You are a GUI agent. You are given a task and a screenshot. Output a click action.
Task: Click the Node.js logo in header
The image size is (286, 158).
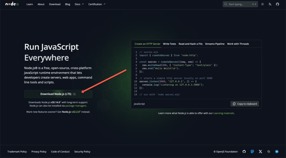point(12,4)
